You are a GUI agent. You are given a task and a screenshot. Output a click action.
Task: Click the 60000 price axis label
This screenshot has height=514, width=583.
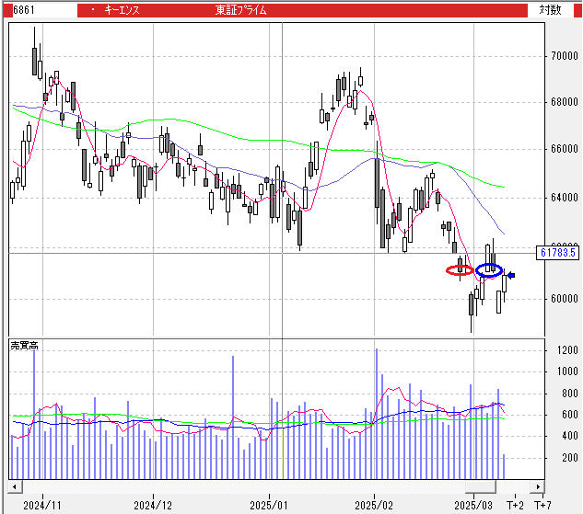[565, 299]
